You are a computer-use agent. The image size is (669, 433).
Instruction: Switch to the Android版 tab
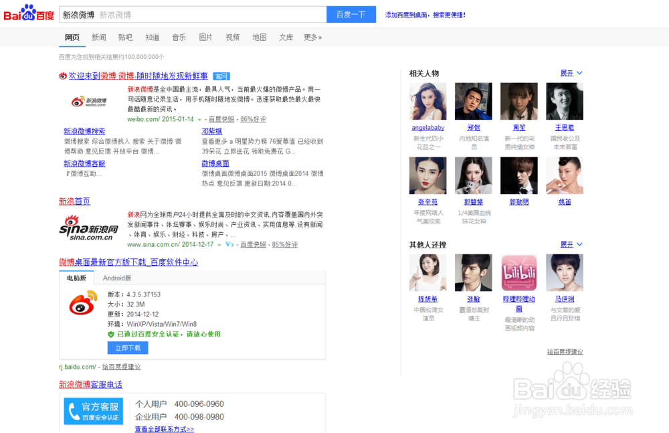117,278
